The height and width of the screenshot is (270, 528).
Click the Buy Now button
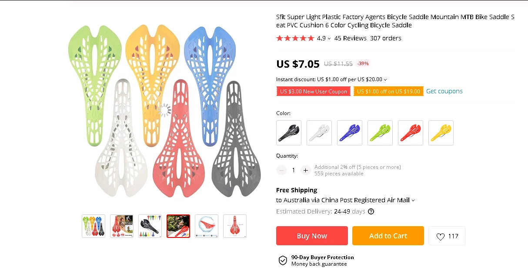click(312, 236)
